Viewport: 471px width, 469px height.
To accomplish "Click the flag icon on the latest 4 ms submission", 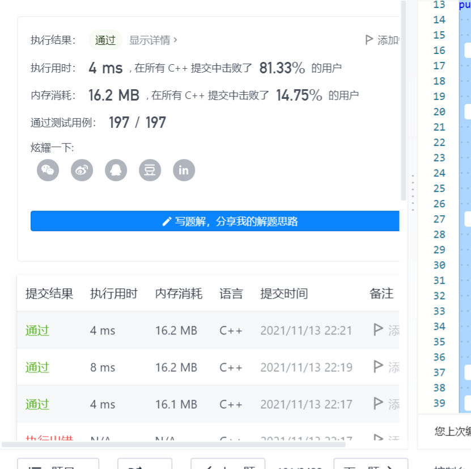I will click(x=377, y=330).
